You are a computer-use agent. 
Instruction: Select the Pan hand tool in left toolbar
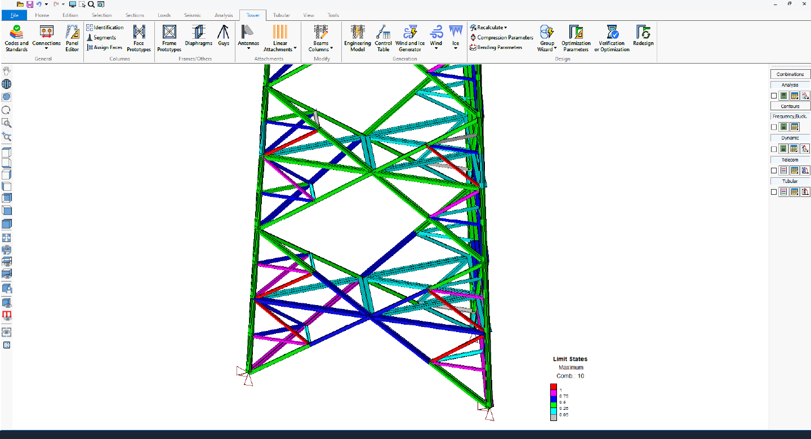tap(6, 70)
